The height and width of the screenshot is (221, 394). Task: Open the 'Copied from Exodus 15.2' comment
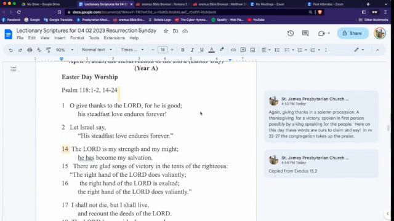[x=321, y=164]
